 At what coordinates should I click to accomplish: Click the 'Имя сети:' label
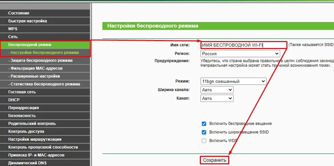click(180, 45)
